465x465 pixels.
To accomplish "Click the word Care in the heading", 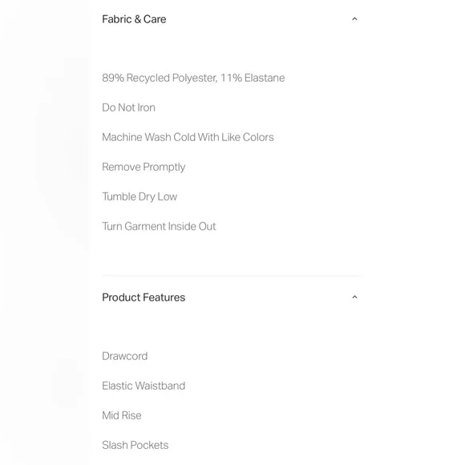I will (155, 19).
